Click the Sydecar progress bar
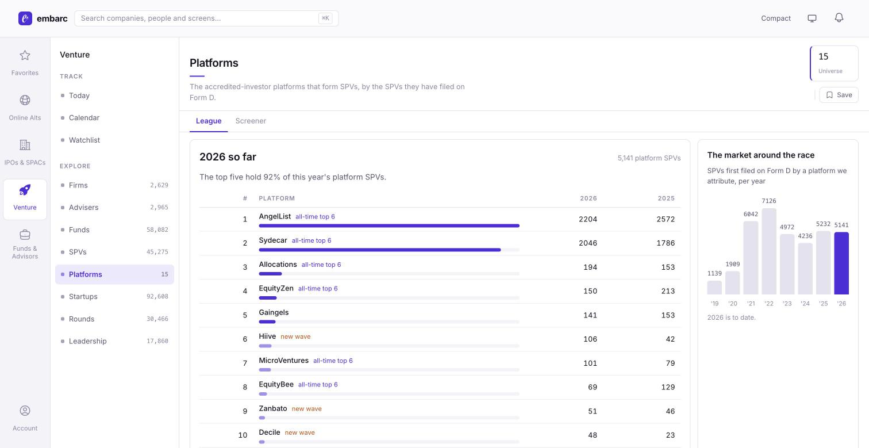The width and height of the screenshot is (869, 448). point(389,250)
